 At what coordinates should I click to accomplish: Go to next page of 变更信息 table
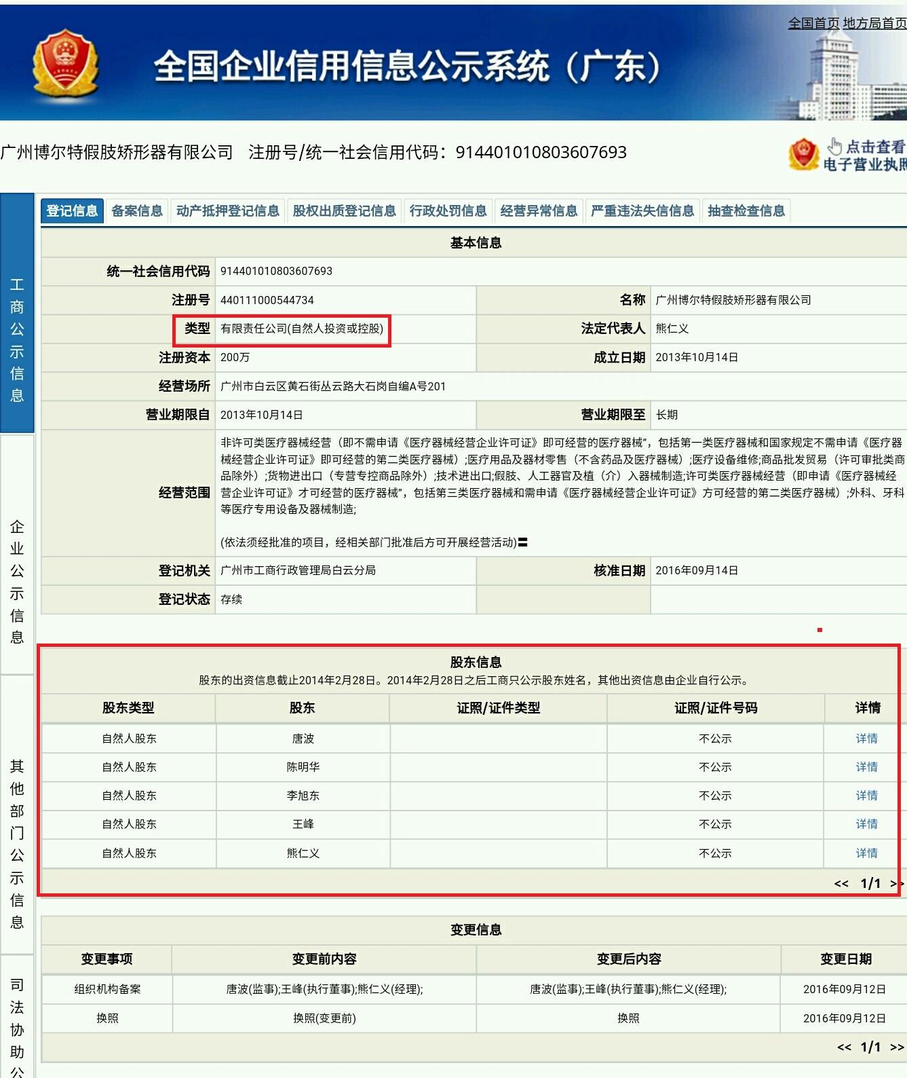pos(897,1047)
